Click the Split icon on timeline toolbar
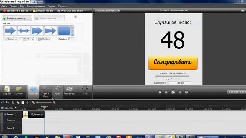This screenshot has width=246, height=138. (x=27, y=102)
